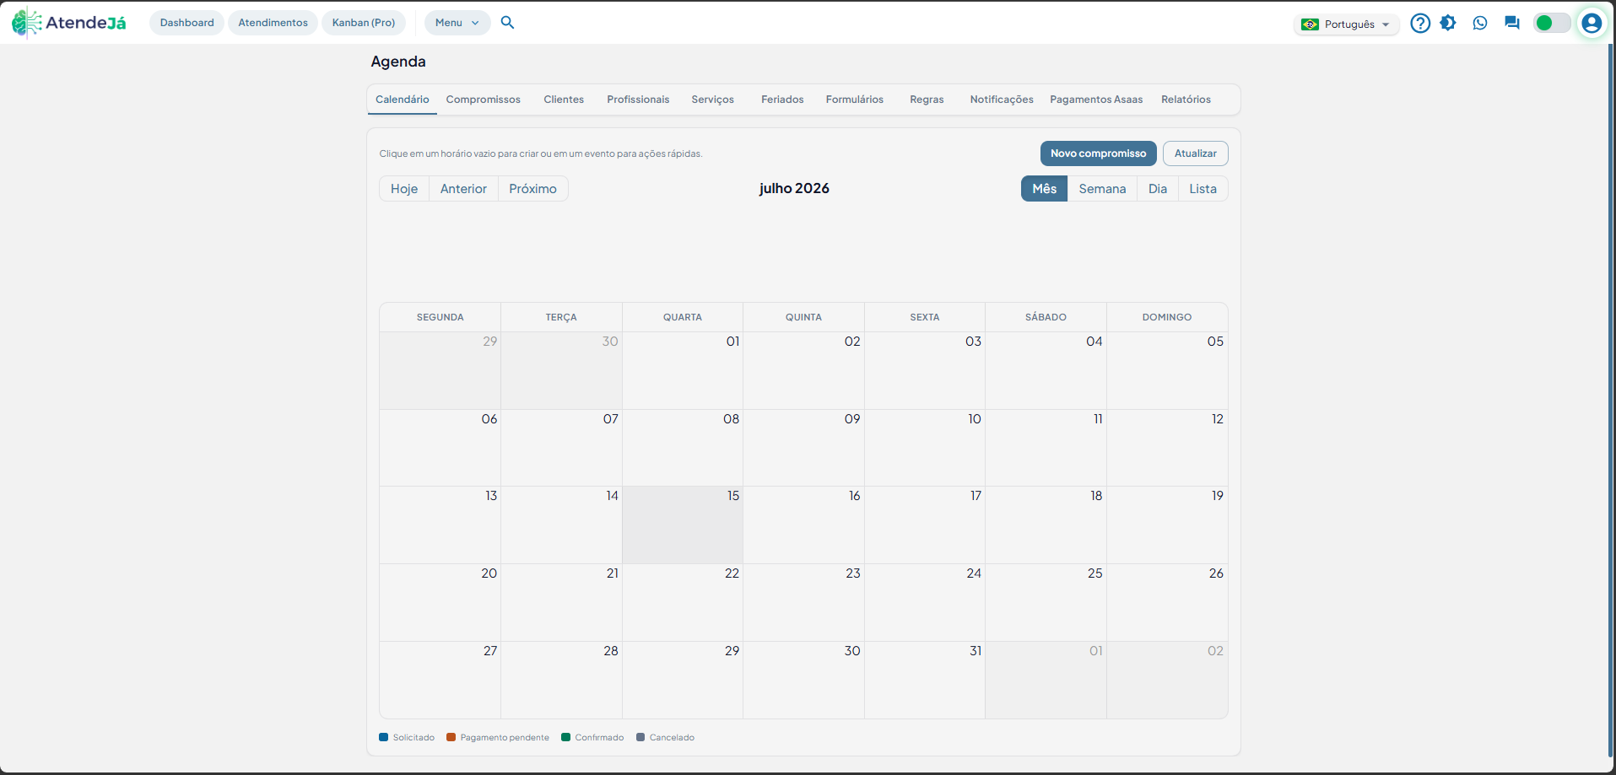The width and height of the screenshot is (1616, 775).
Task: Open the Português language dropdown
Action: pyautogui.click(x=1346, y=24)
